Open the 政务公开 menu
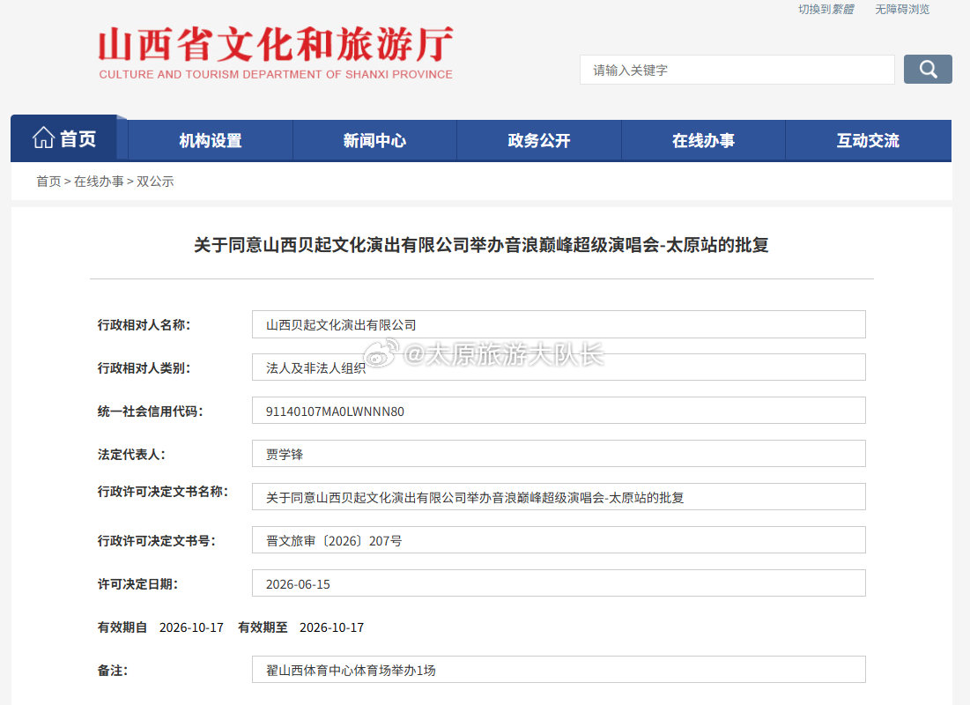This screenshot has width=970, height=705. coord(539,140)
